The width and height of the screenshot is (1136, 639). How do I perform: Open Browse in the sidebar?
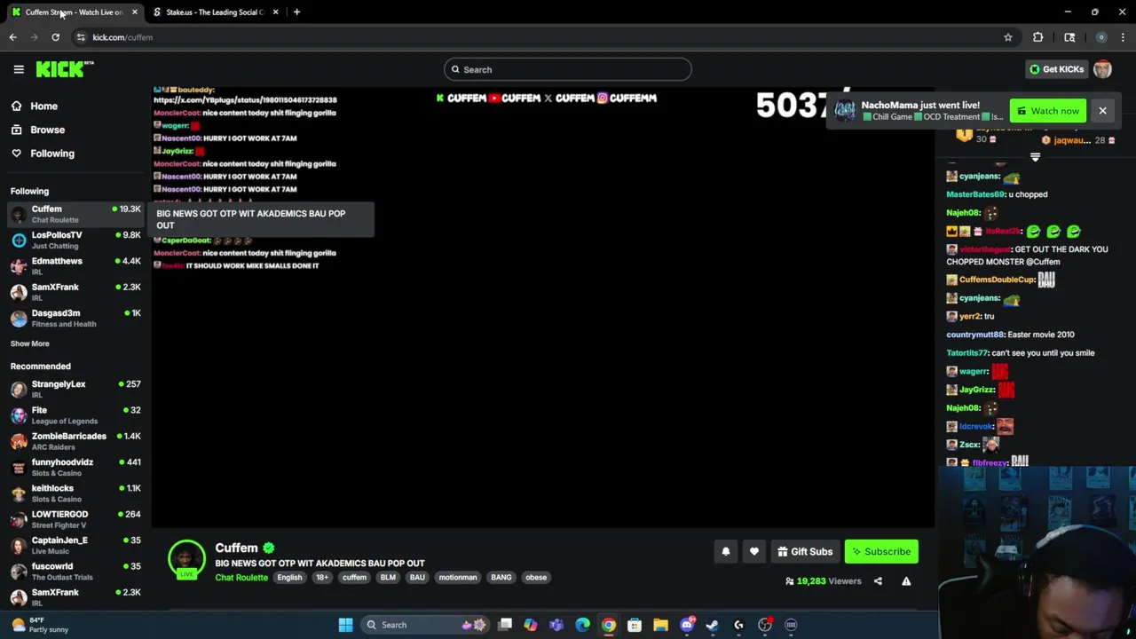pyautogui.click(x=47, y=130)
